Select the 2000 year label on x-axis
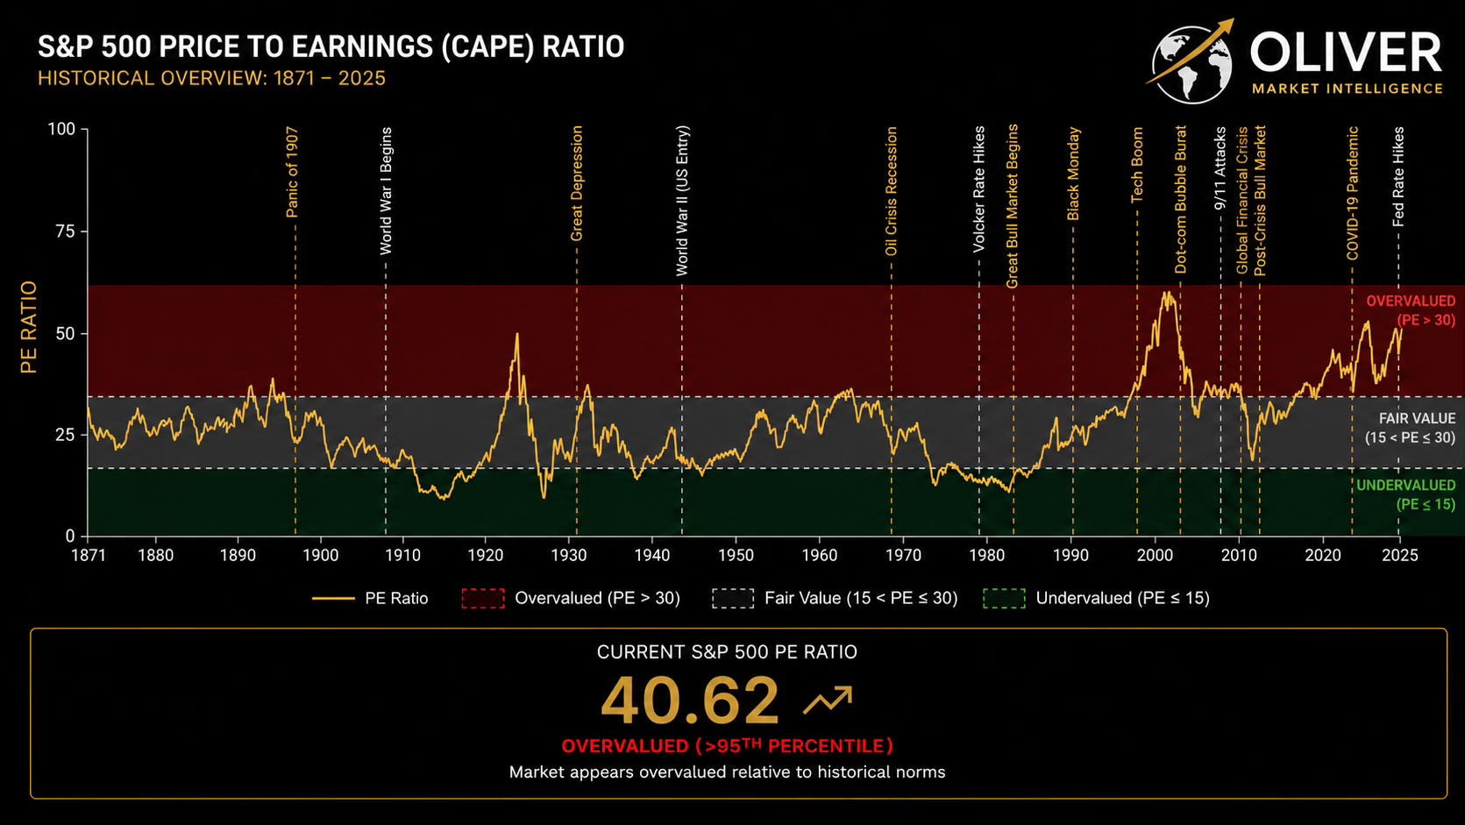Viewport: 1465px width, 825px height. 1155,555
